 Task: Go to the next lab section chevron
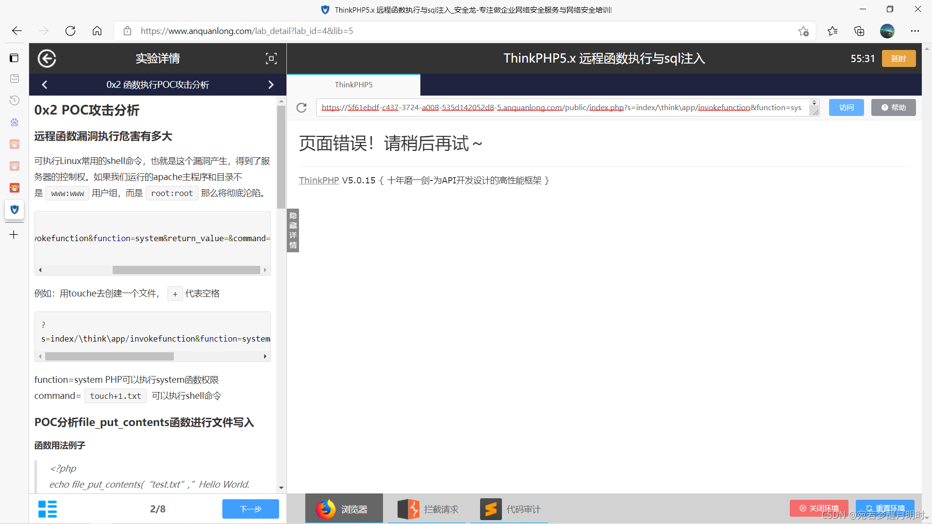tap(271, 85)
